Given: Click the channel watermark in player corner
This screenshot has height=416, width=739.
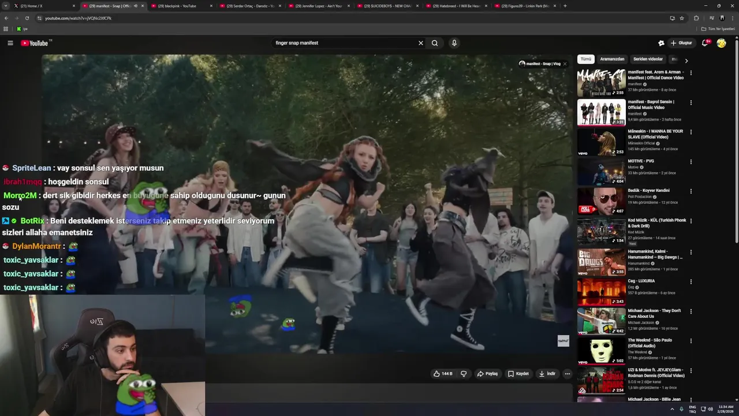Looking at the screenshot, I should coord(563,341).
